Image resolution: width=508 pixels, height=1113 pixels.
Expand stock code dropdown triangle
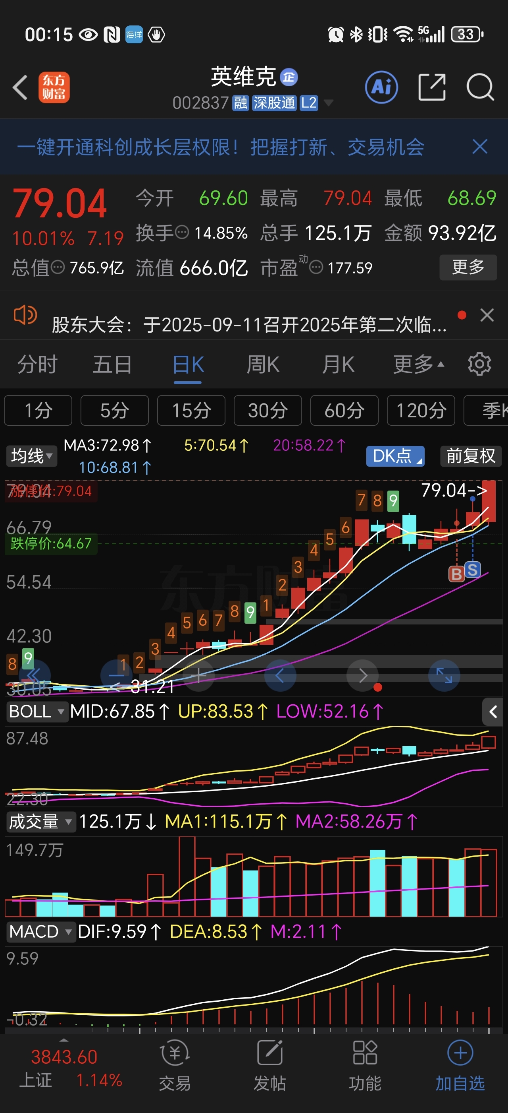point(329,103)
